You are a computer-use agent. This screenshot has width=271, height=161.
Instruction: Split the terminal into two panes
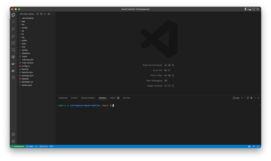click(248, 98)
